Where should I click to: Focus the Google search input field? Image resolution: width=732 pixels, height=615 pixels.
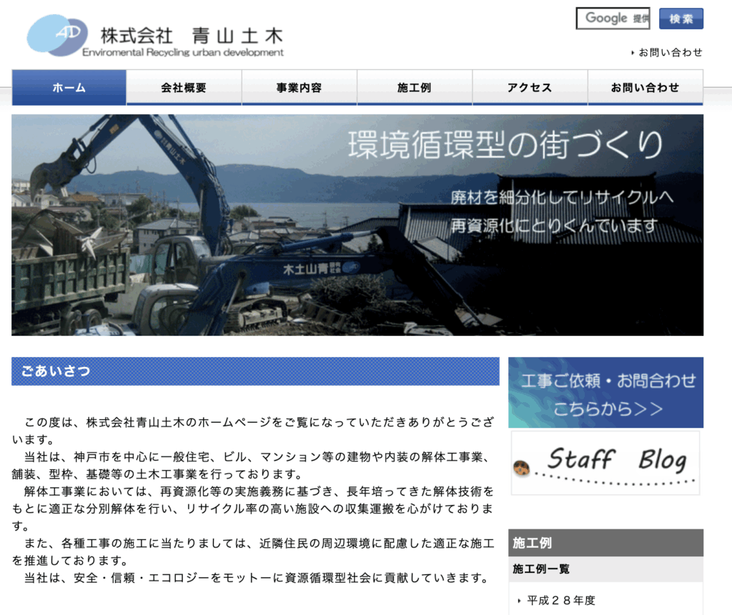(613, 19)
